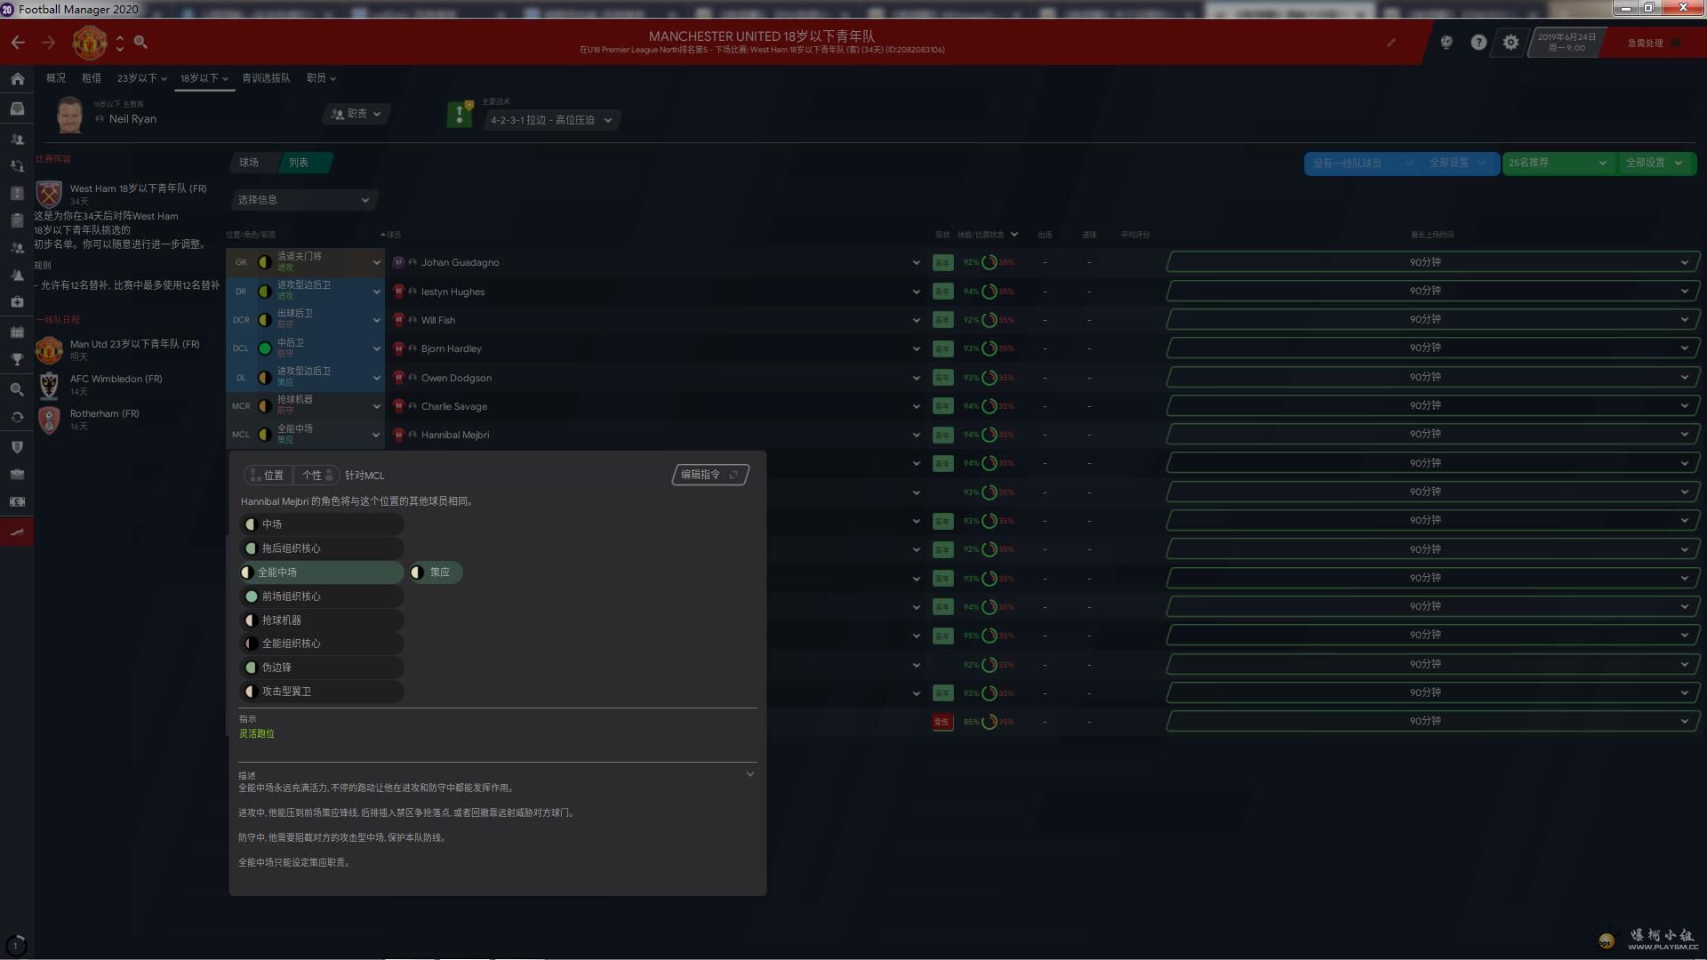Open the 4-2-3-1 tactic dropdown

[x=551, y=120]
